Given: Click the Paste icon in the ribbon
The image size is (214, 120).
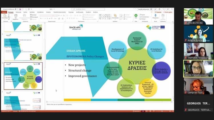Looking at the screenshot, I should (5, 16).
